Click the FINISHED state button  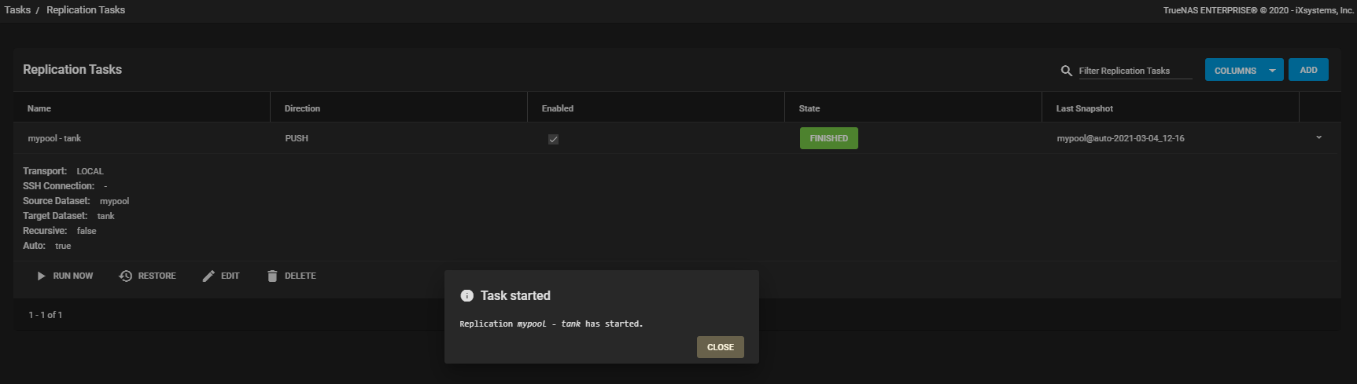(x=828, y=138)
